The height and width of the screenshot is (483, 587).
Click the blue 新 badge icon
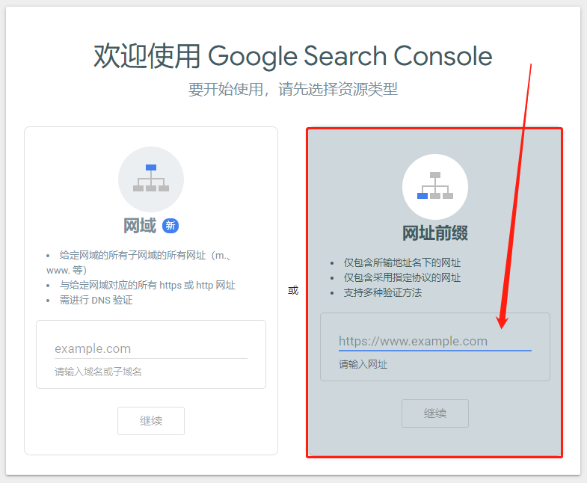(170, 226)
